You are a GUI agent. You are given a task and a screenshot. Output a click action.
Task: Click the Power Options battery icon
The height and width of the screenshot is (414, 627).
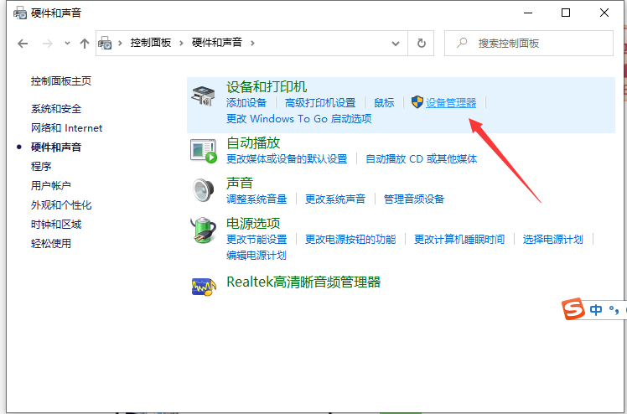(x=204, y=231)
